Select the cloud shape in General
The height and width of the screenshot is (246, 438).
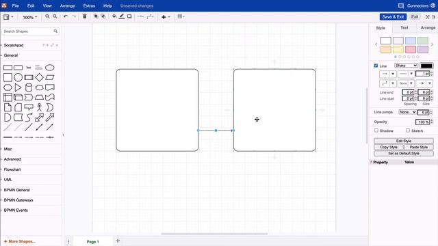[x=40, y=87]
